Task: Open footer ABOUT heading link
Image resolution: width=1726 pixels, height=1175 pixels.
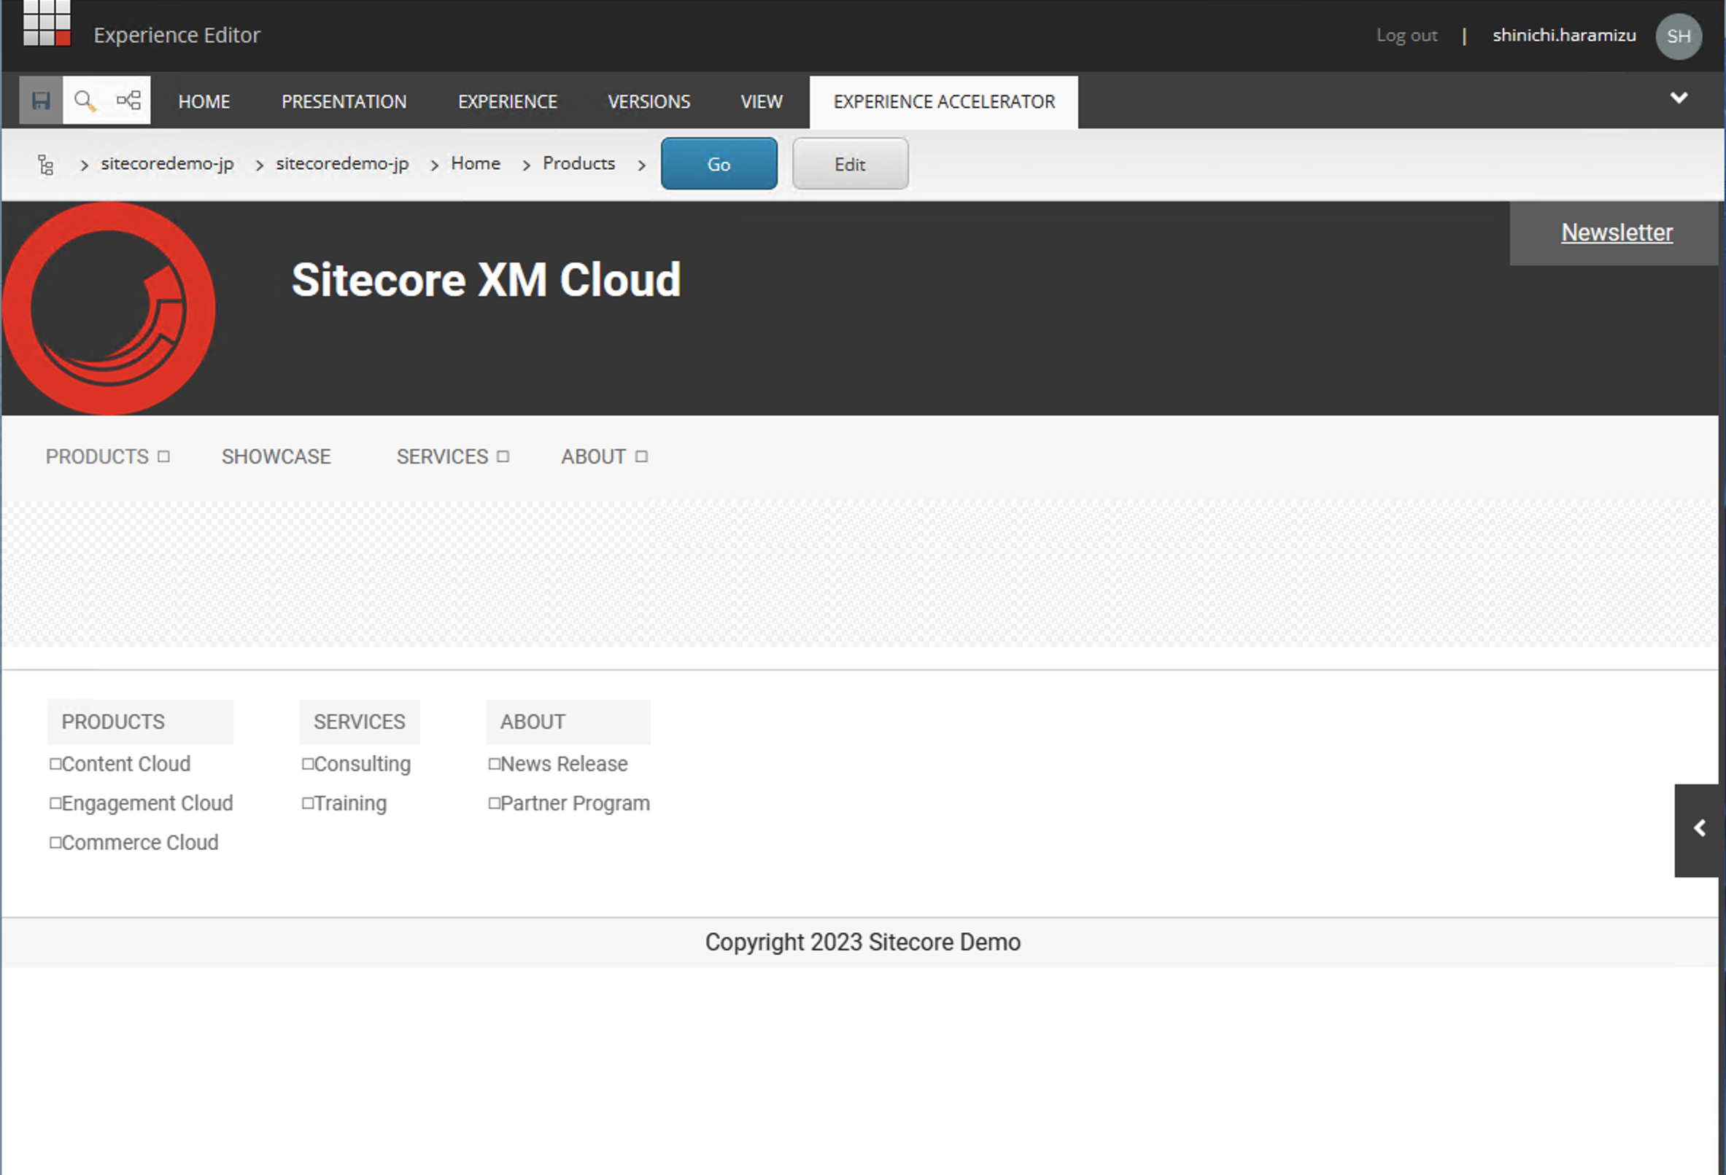Action: [533, 722]
